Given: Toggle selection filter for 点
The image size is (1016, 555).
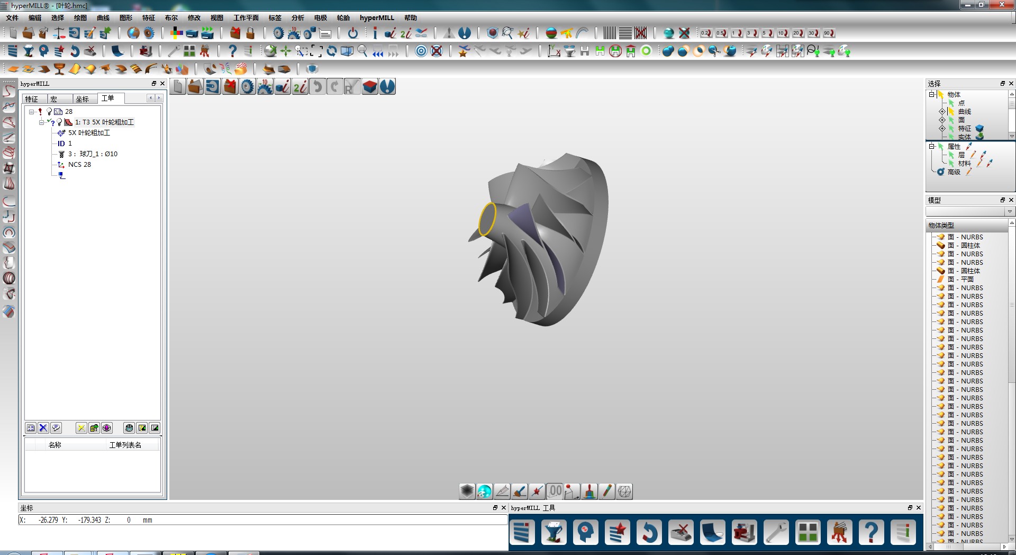Looking at the screenshot, I should point(951,103).
